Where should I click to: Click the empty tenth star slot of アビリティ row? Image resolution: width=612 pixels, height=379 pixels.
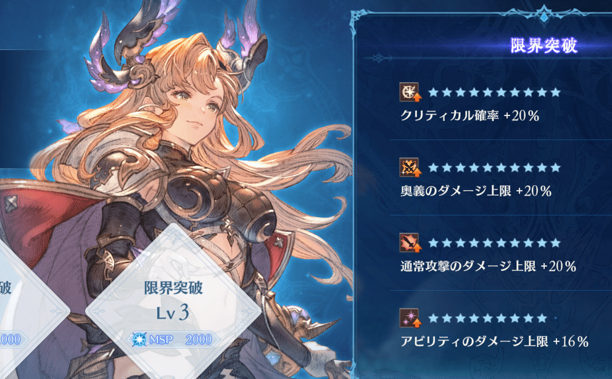point(556,319)
